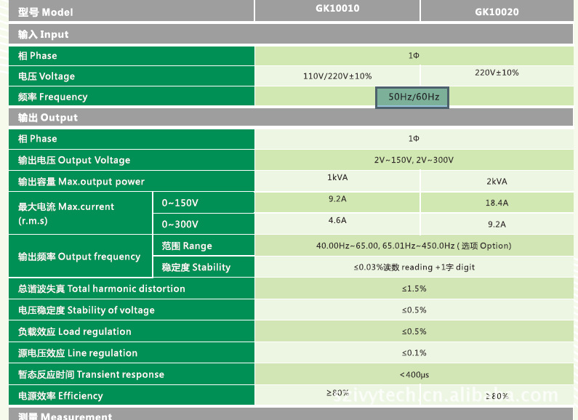Click the 18.4A max current value
578x420 pixels.
[497, 203]
